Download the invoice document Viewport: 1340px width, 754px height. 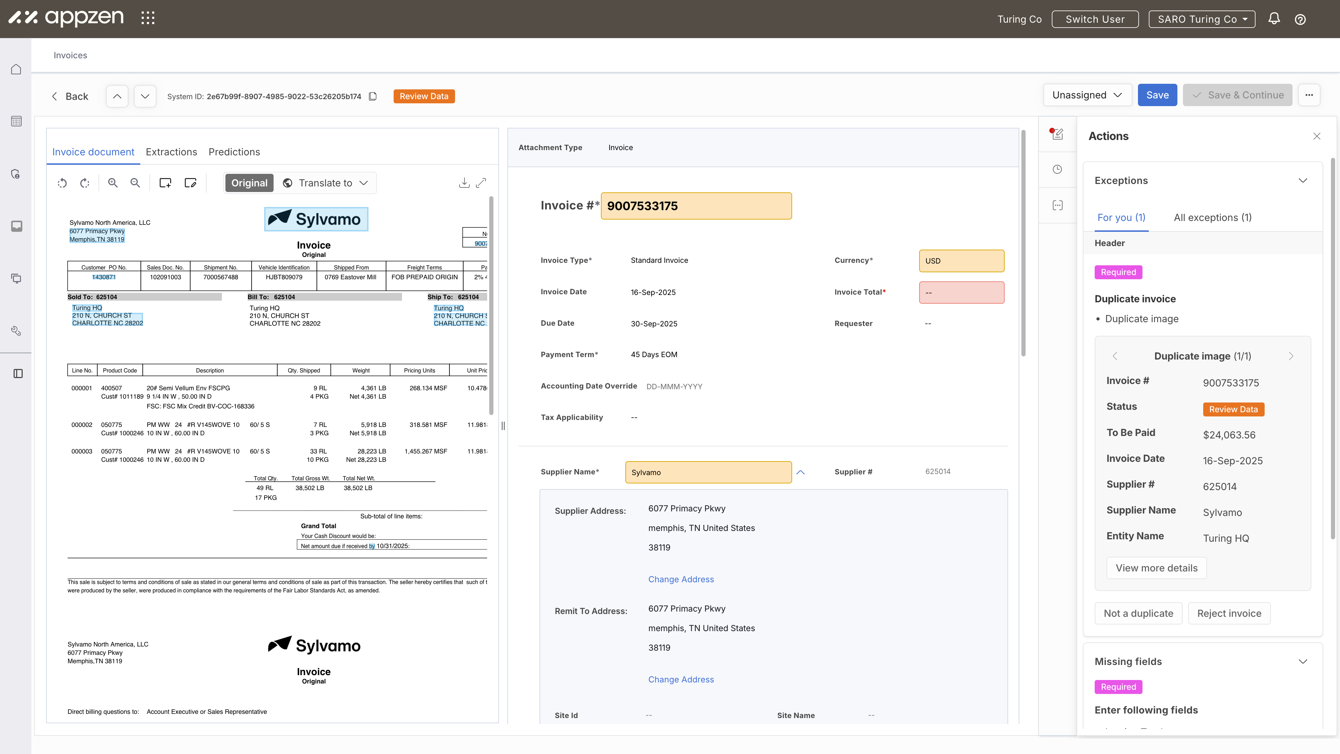(464, 183)
